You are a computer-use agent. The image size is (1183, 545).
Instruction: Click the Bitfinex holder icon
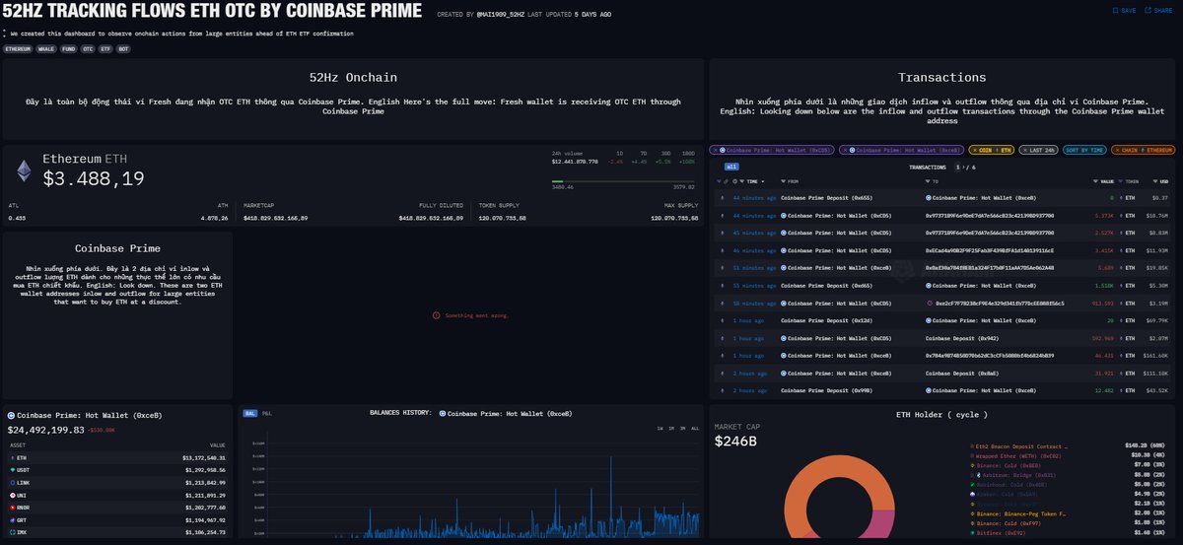click(x=974, y=533)
